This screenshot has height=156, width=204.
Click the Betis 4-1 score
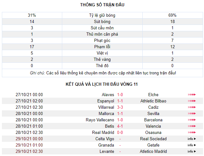(x=120, y=126)
